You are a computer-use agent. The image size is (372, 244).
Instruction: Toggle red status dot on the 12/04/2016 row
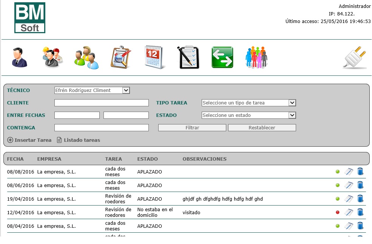click(x=338, y=212)
